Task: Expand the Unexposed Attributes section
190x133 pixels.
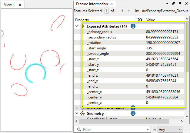Action: click(77, 108)
